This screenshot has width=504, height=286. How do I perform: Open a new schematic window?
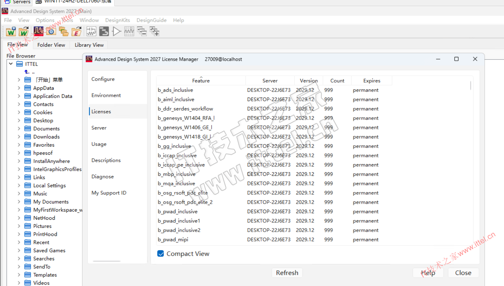coord(91,32)
